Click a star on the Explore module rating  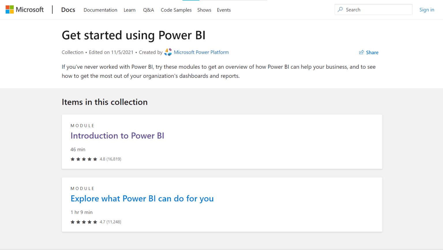[x=84, y=222]
